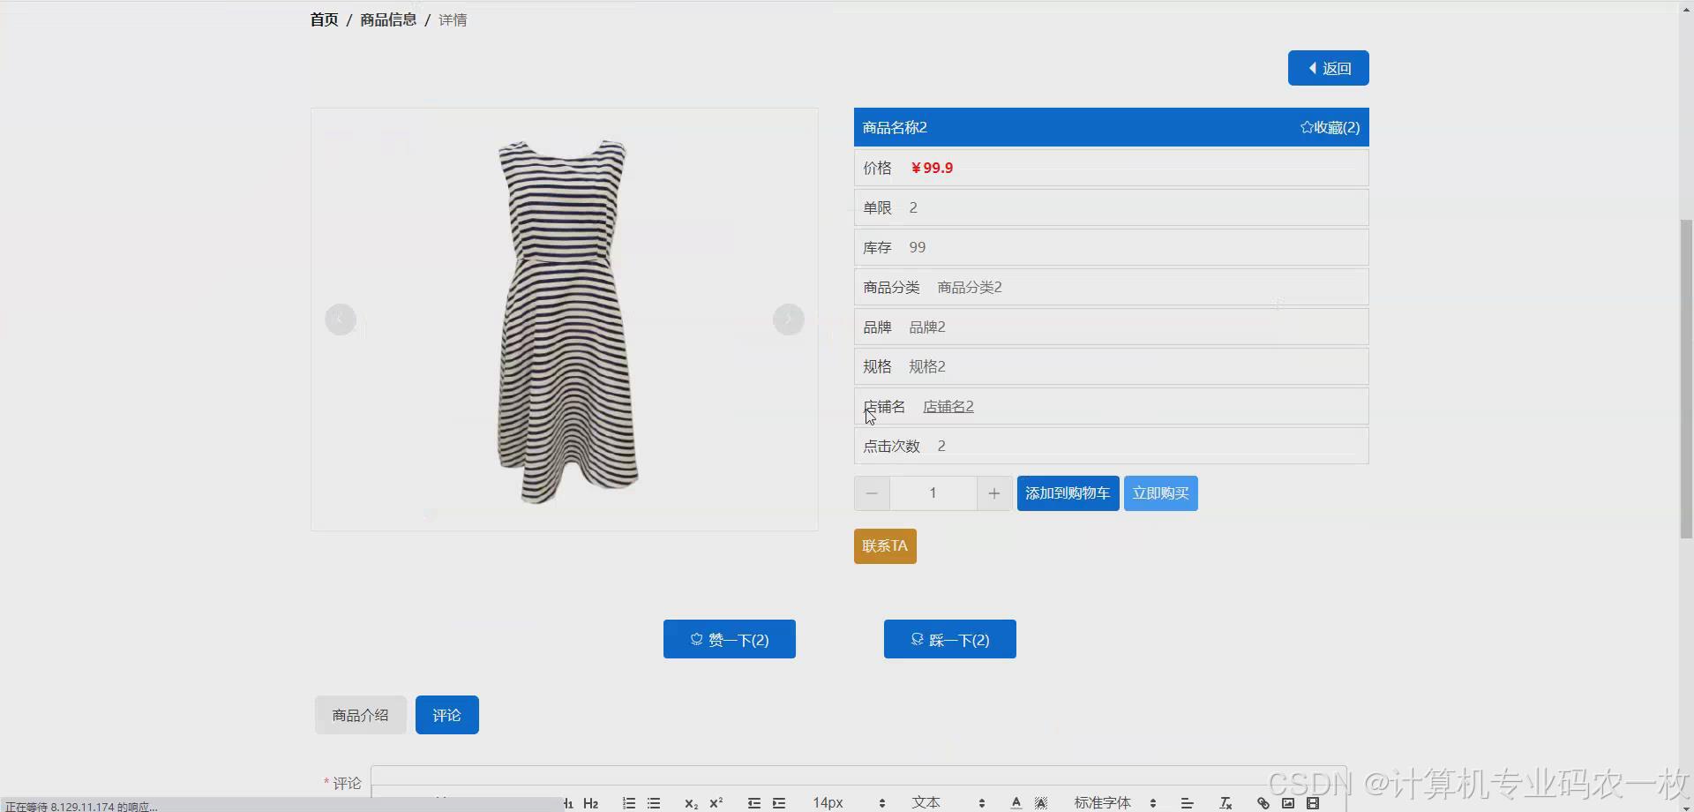Like the product with 赞一下(2)
The width and height of the screenshot is (1694, 812).
[729, 639]
